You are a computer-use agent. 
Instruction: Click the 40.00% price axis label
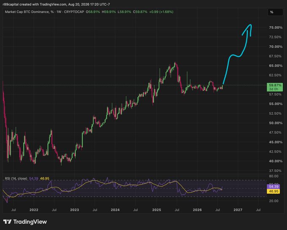(x=276, y=161)
